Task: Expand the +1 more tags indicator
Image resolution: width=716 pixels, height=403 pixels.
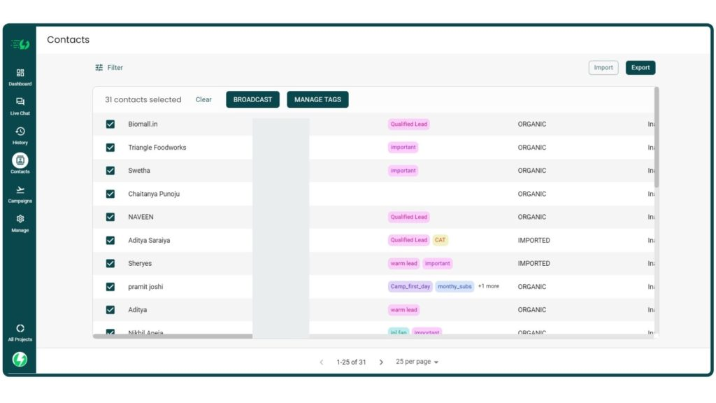Action: pyautogui.click(x=489, y=286)
